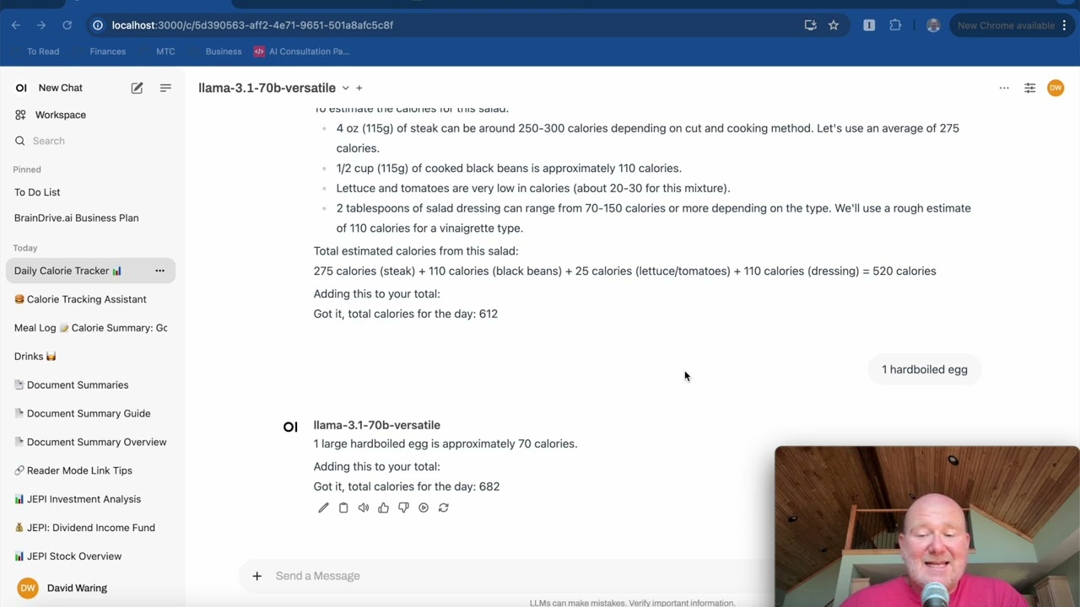Click the Workspace label in the sidebar
Viewport: 1080px width, 607px height.
61,115
